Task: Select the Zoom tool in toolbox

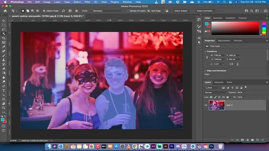Action: (x=4, y=108)
